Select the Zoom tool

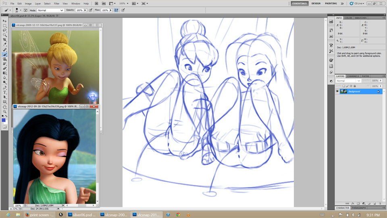tap(5, 112)
